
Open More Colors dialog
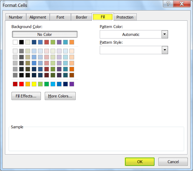tap(60, 96)
